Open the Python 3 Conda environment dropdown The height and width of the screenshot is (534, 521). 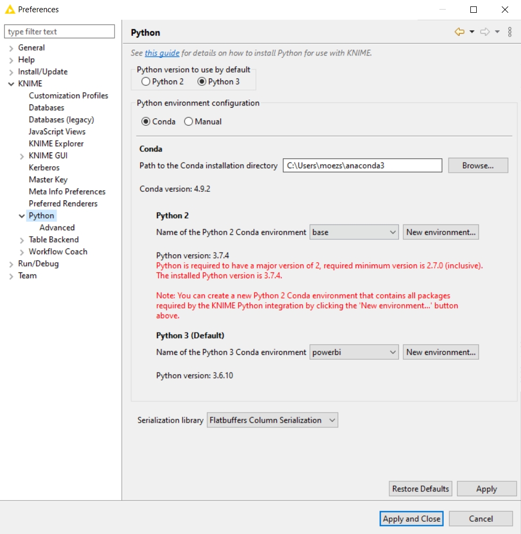coord(354,352)
